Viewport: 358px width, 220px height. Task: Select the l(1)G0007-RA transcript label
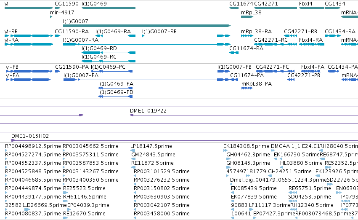point(81,40)
